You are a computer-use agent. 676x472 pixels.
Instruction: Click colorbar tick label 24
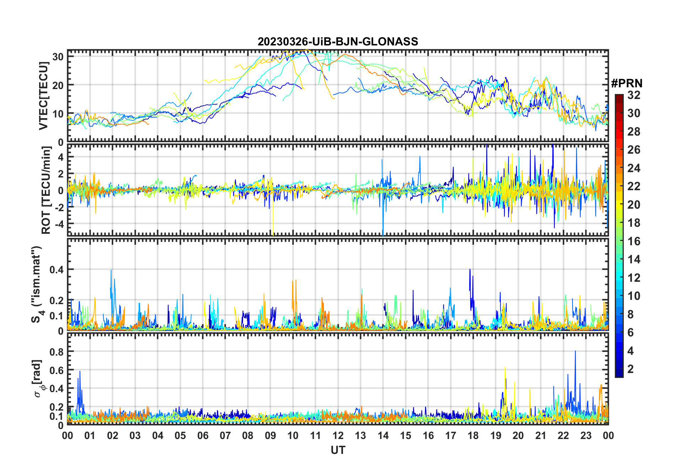pyautogui.click(x=634, y=168)
